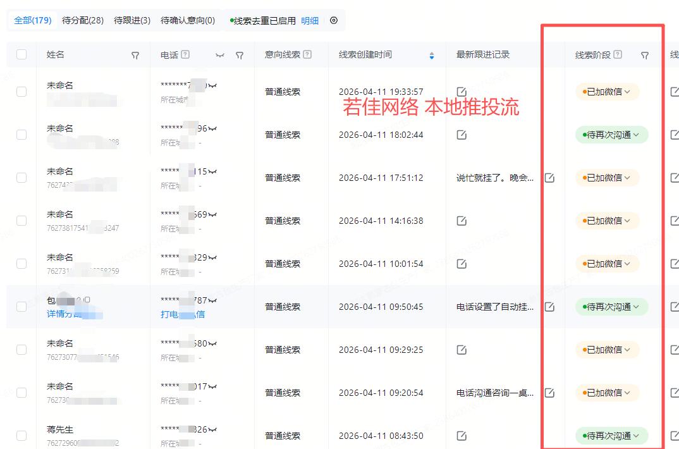Select checkbox for the 蒋先生 row
This screenshot has width=679, height=449.
click(x=21, y=436)
